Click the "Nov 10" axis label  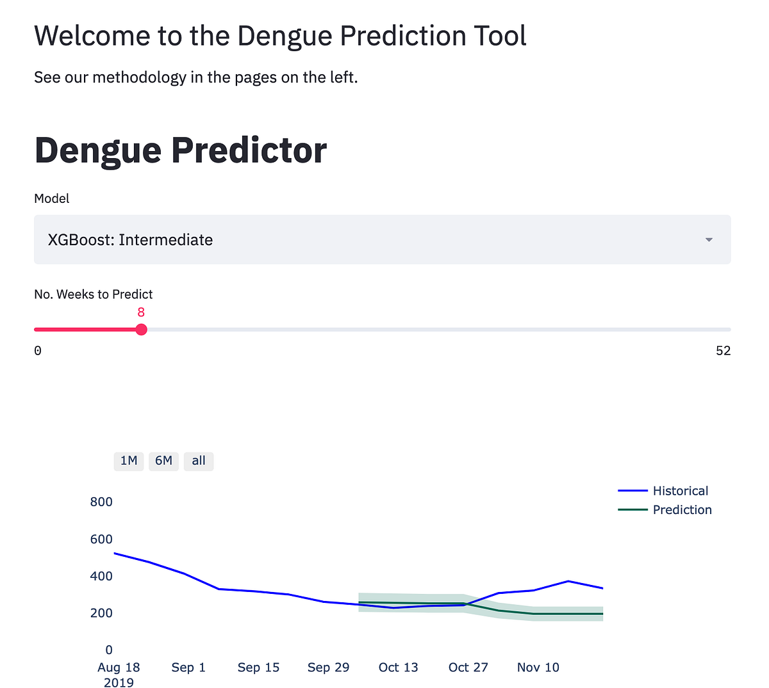tap(538, 667)
